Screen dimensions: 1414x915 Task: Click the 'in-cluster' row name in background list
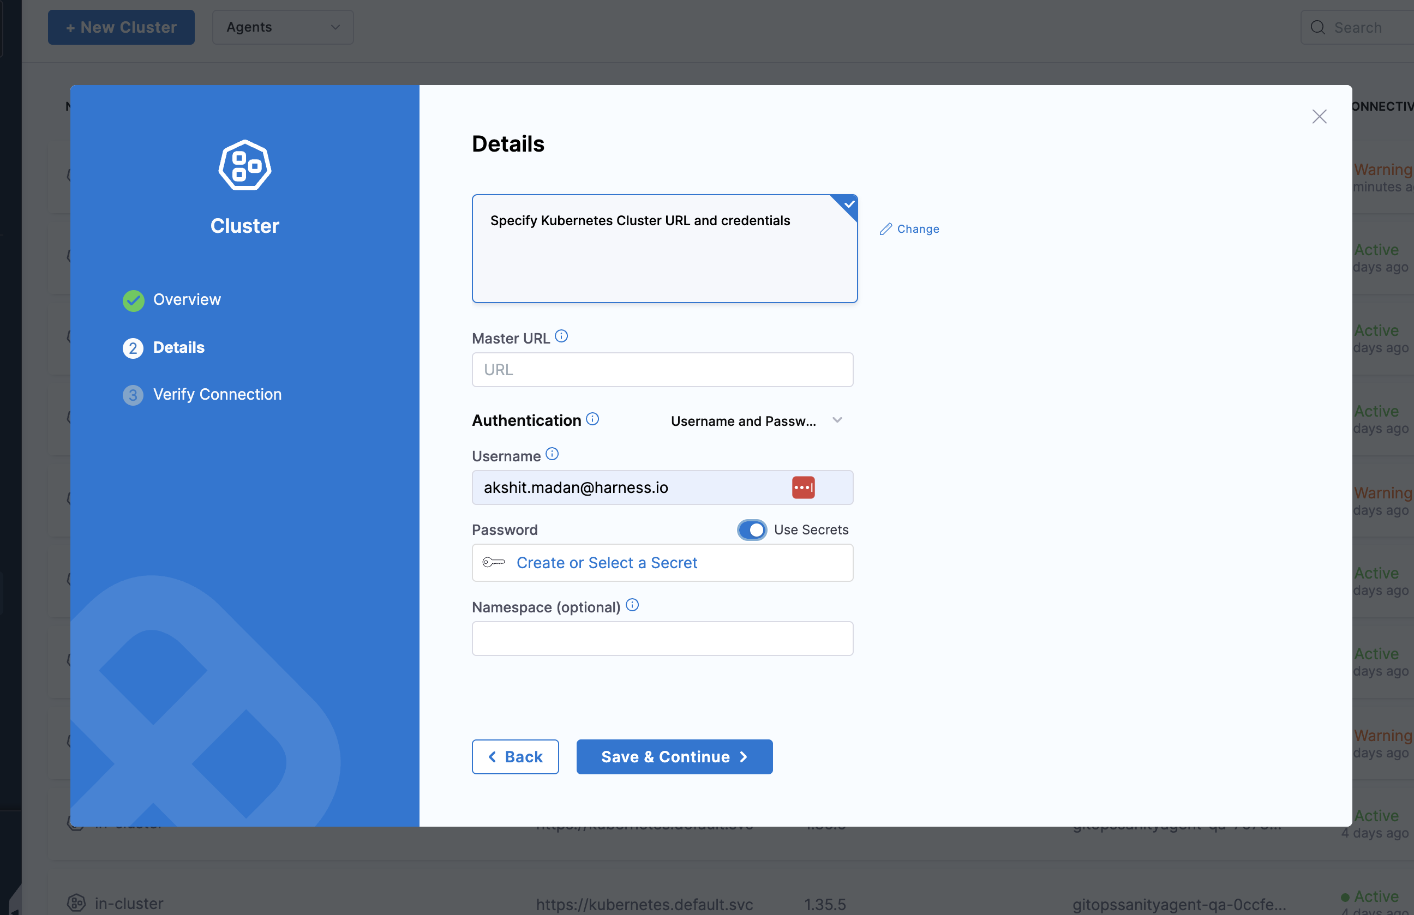click(x=129, y=903)
